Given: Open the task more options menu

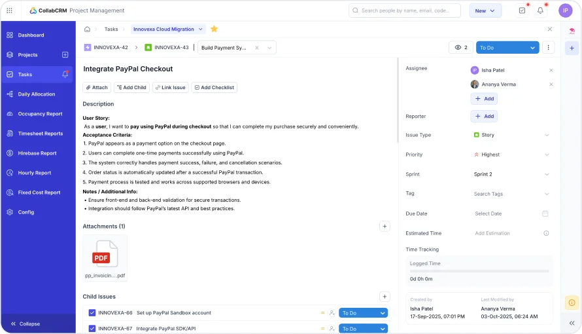Looking at the screenshot, I should pyautogui.click(x=548, y=48).
